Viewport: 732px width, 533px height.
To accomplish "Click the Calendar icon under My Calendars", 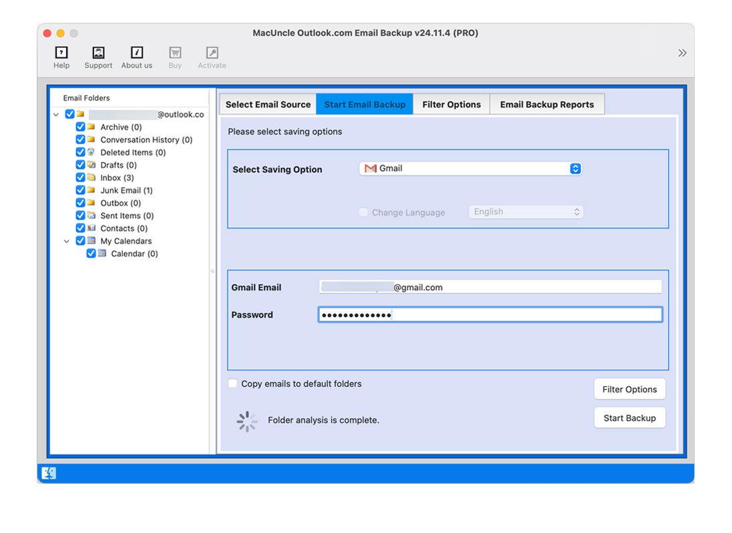I will pyautogui.click(x=103, y=253).
